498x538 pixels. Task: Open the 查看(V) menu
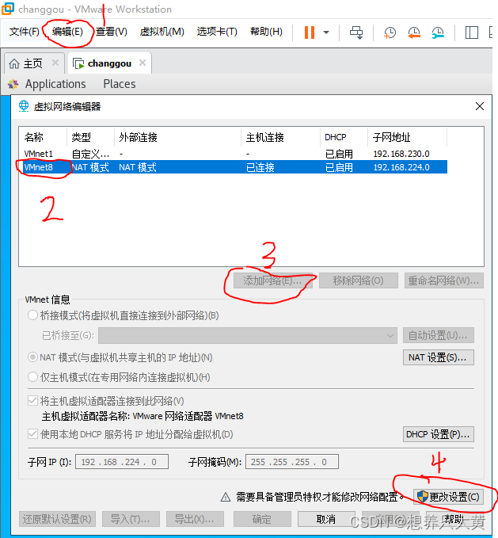(112, 32)
